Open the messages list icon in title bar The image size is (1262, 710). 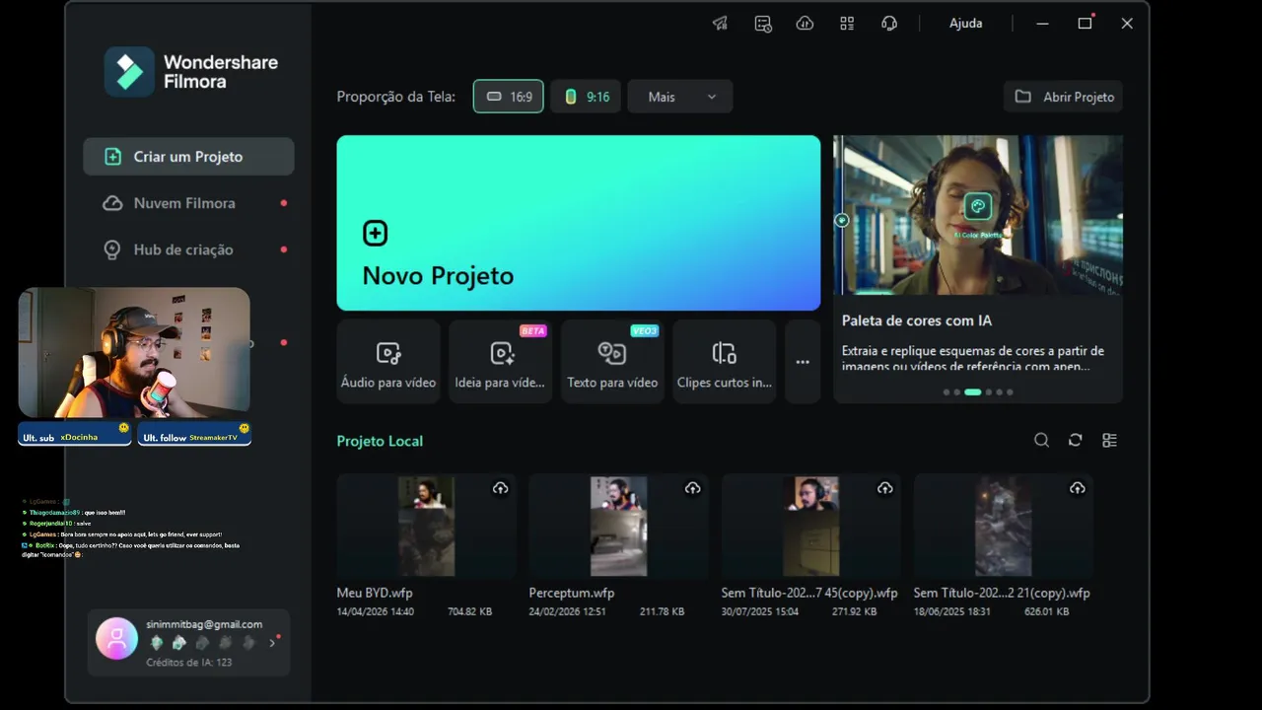tap(763, 24)
